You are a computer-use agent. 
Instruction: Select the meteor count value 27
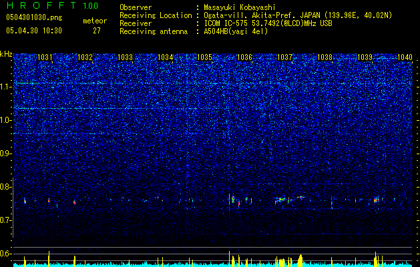point(97,31)
